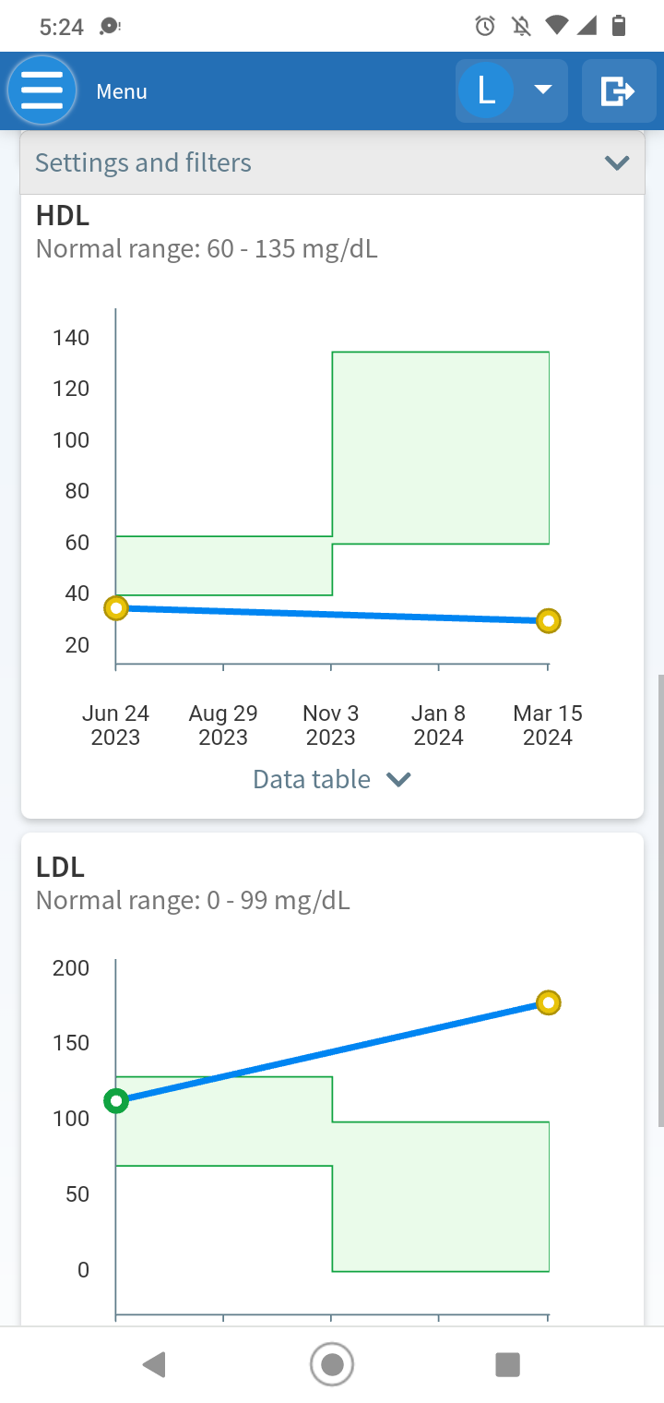Tap the L profile avatar
The height and width of the screenshot is (1403, 664).
point(486,90)
